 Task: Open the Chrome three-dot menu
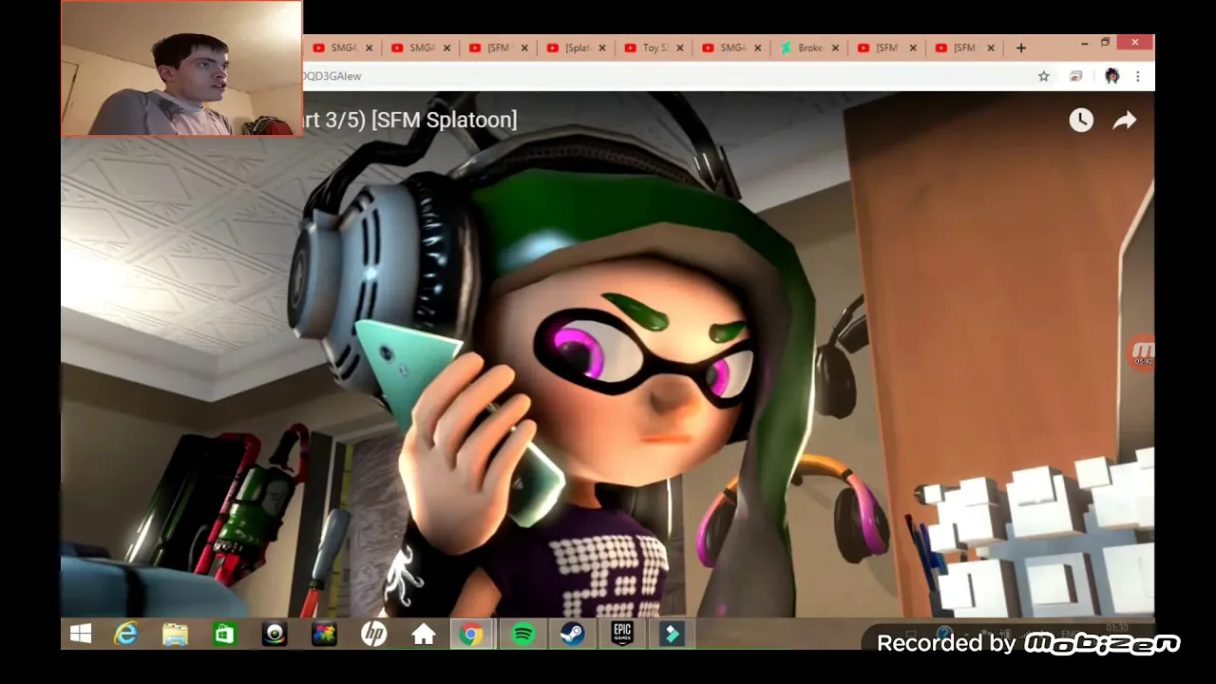[x=1138, y=76]
